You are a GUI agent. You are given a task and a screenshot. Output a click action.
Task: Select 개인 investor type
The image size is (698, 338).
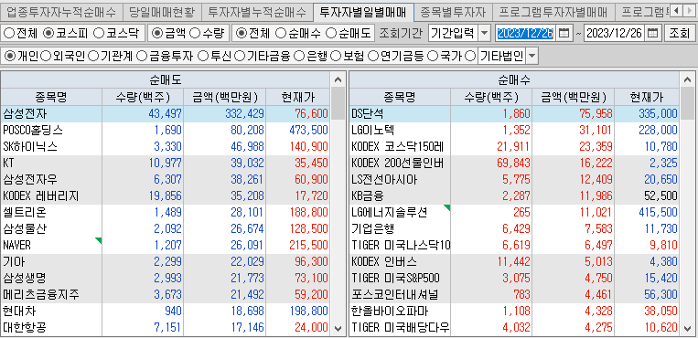pyautogui.click(x=9, y=56)
